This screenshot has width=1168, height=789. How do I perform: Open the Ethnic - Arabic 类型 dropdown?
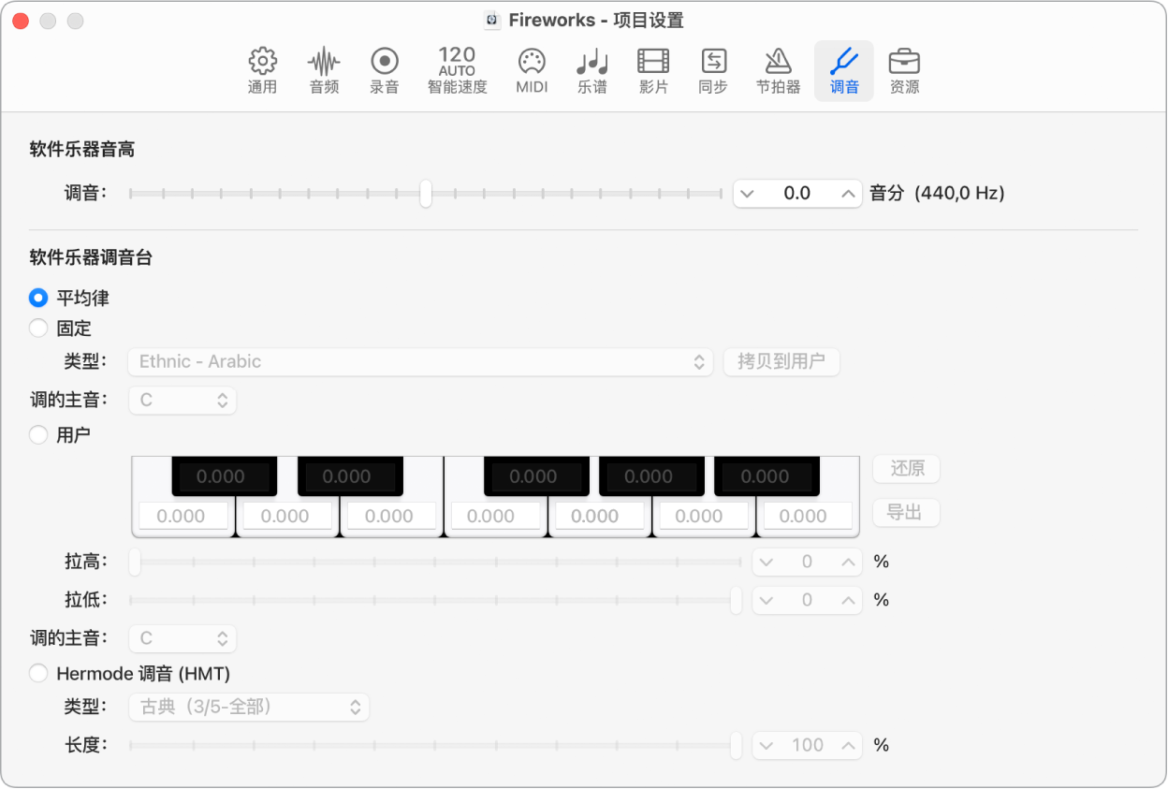[419, 361]
